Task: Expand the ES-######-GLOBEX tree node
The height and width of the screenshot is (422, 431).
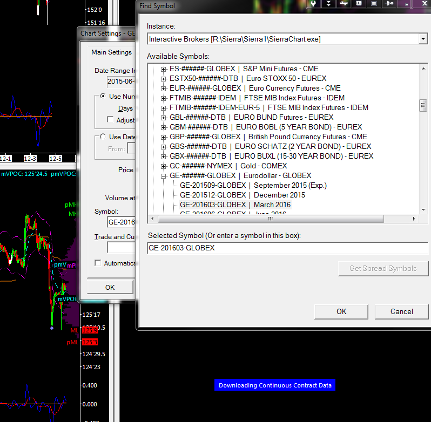Action: tap(163, 69)
